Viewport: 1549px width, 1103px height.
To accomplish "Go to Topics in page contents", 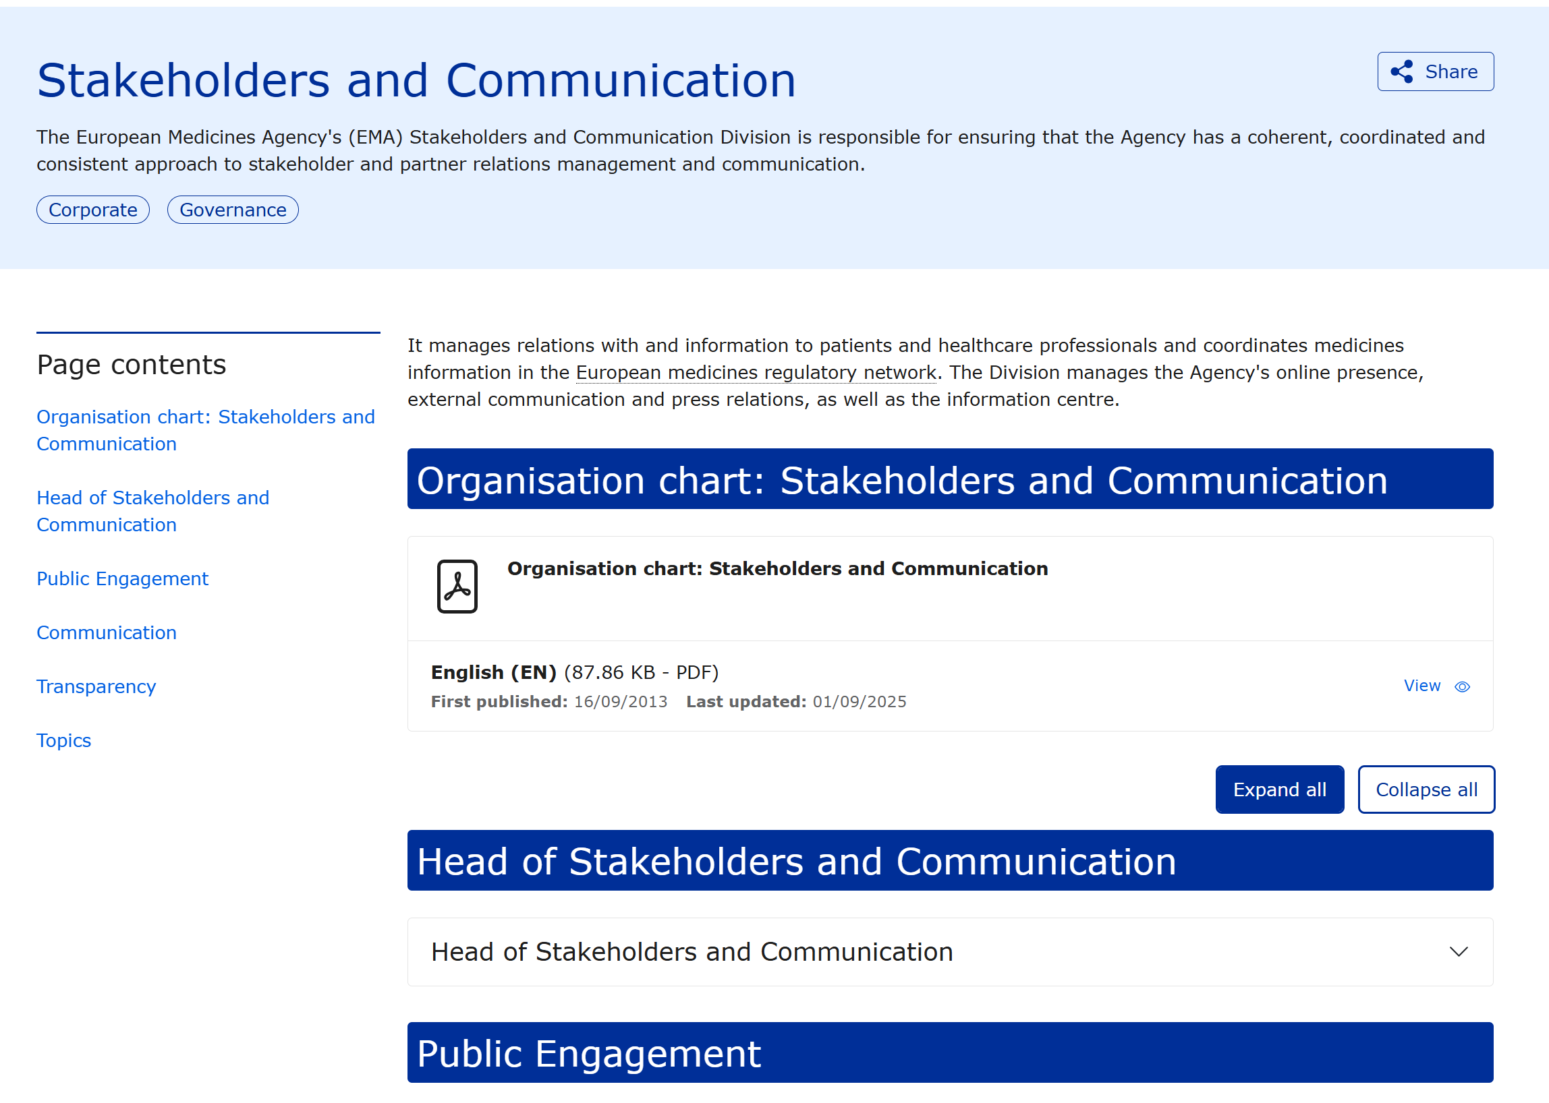I will click(63, 740).
